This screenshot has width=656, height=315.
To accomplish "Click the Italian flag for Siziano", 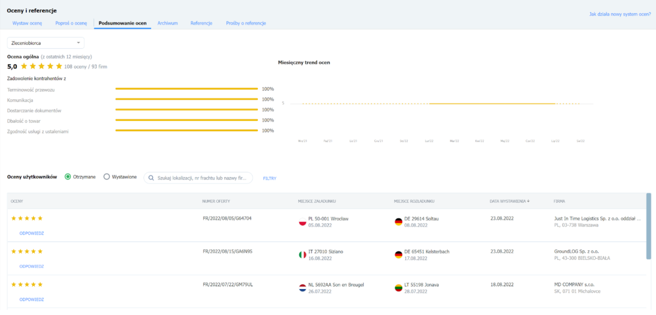I will point(302,255).
